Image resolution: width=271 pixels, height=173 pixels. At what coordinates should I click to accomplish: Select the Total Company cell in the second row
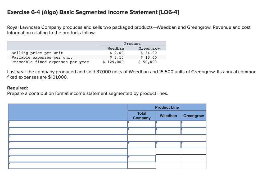[142, 131]
